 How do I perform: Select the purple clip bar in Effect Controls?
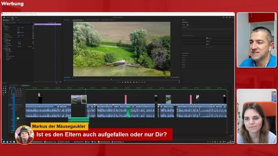[x=48, y=24]
